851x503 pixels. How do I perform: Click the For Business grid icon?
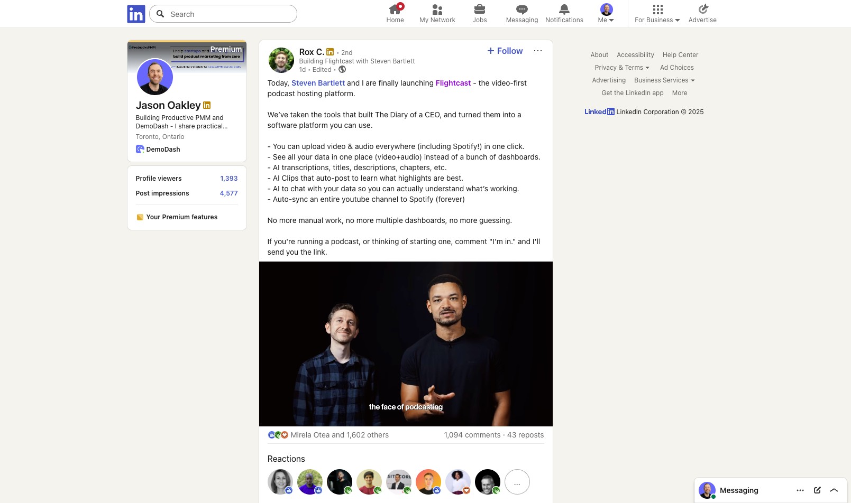point(657,10)
